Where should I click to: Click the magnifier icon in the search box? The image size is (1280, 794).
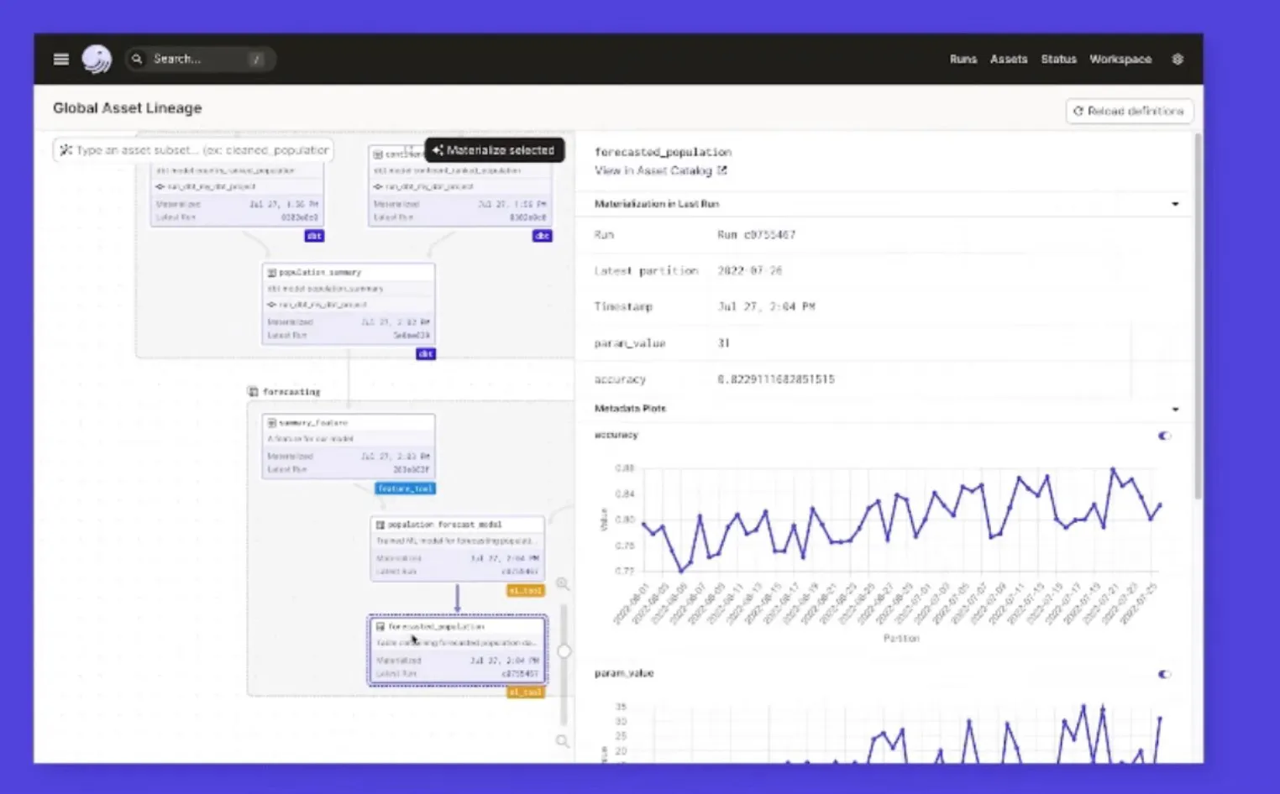tap(137, 59)
